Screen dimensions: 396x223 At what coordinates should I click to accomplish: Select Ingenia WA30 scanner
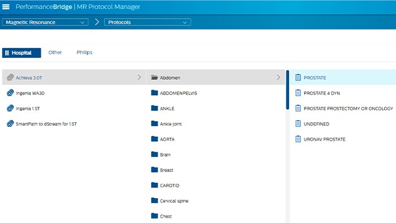coord(30,93)
